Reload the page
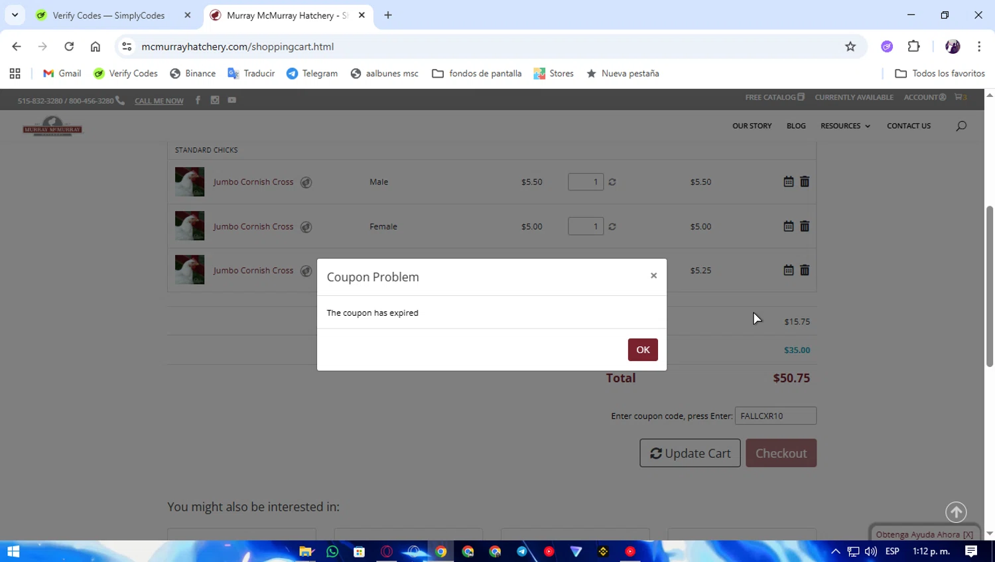Image resolution: width=995 pixels, height=562 pixels. coord(69,46)
